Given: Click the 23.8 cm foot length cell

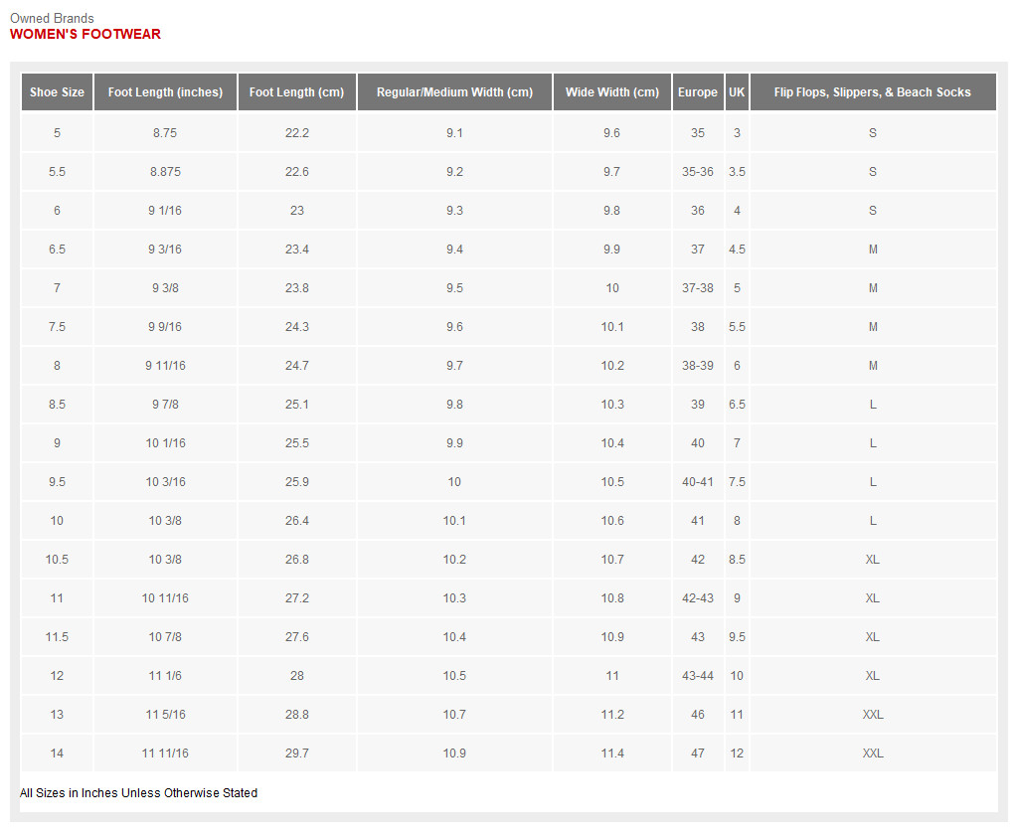Looking at the screenshot, I should (x=296, y=287).
